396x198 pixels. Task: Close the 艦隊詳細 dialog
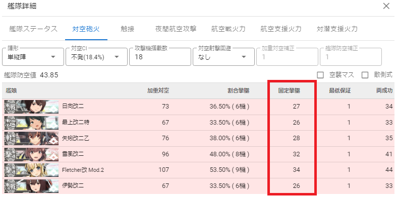[386, 7]
